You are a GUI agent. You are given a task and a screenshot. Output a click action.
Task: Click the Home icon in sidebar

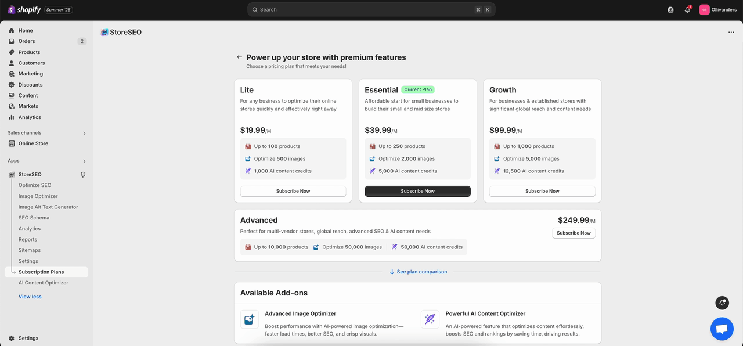coord(12,30)
